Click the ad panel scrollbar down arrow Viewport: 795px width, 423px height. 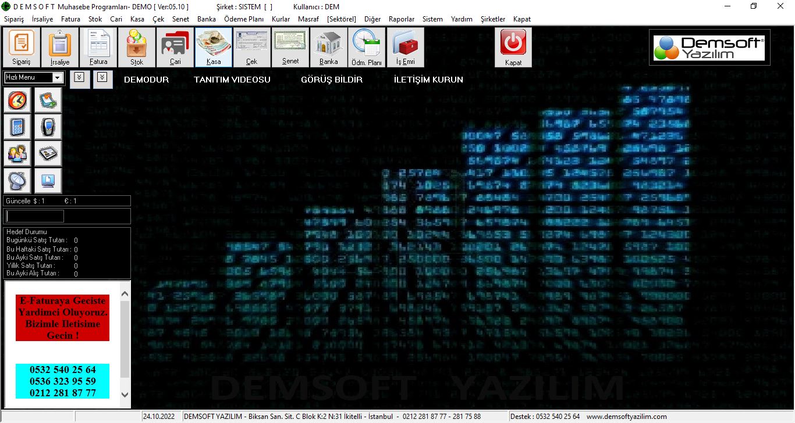coord(125,395)
